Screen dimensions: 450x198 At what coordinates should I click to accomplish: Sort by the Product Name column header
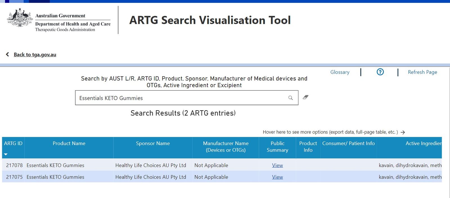[69, 143]
